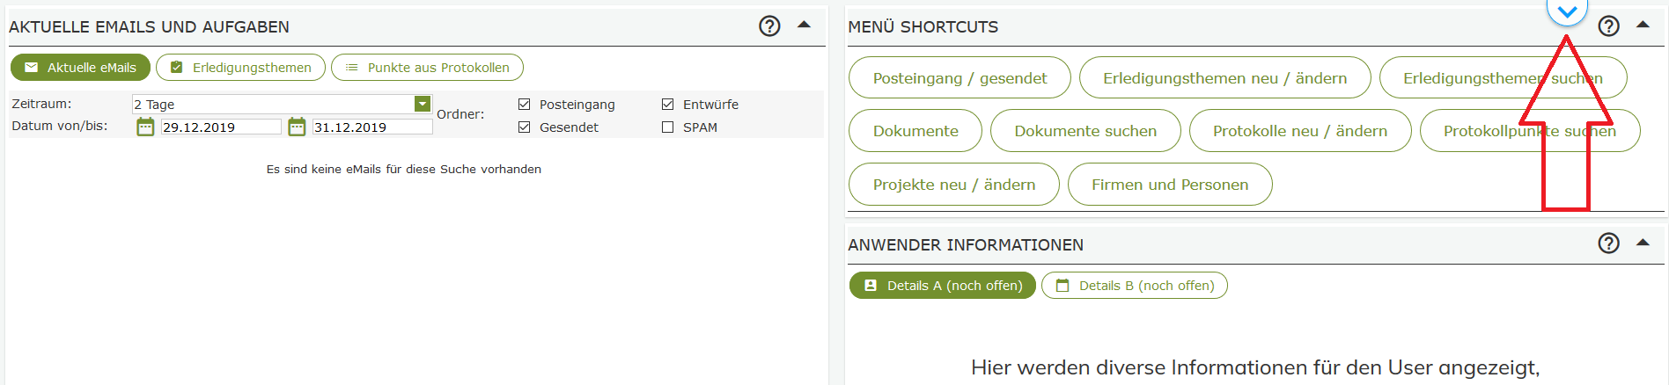Open Posteingang / gesendet shortcut
Screen dimensions: 1669x385
tap(959, 78)
